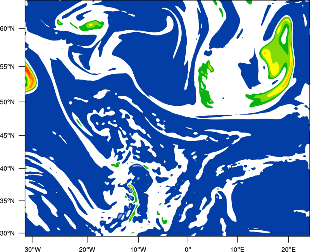The height and width of the screenshot is (252, 310).
Task: Click the 60°N latitude label
Action: click(x=7, y=28)
